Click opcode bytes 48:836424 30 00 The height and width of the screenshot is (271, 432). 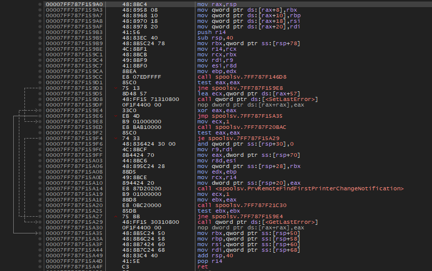pyautogui.click(x=149, y=144)
